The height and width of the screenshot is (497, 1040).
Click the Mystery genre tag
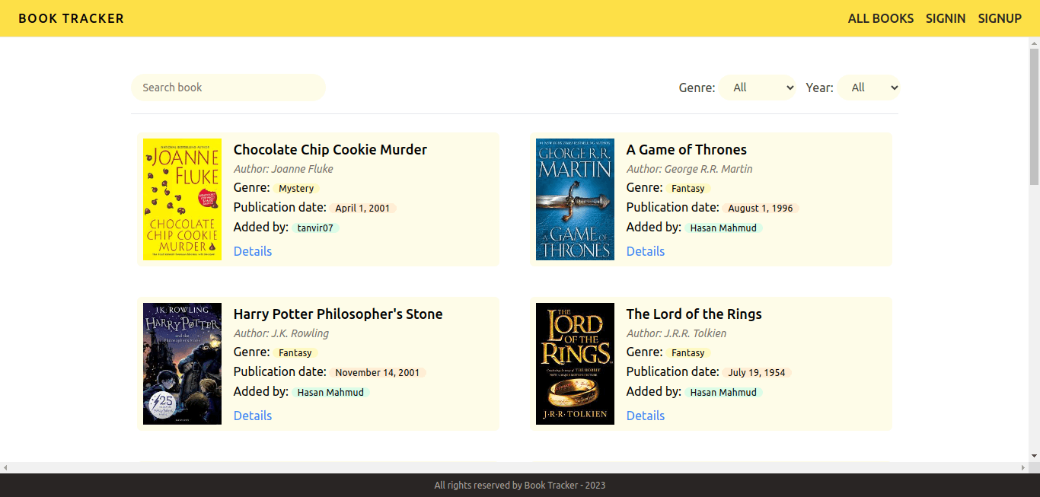click(296, 188)
